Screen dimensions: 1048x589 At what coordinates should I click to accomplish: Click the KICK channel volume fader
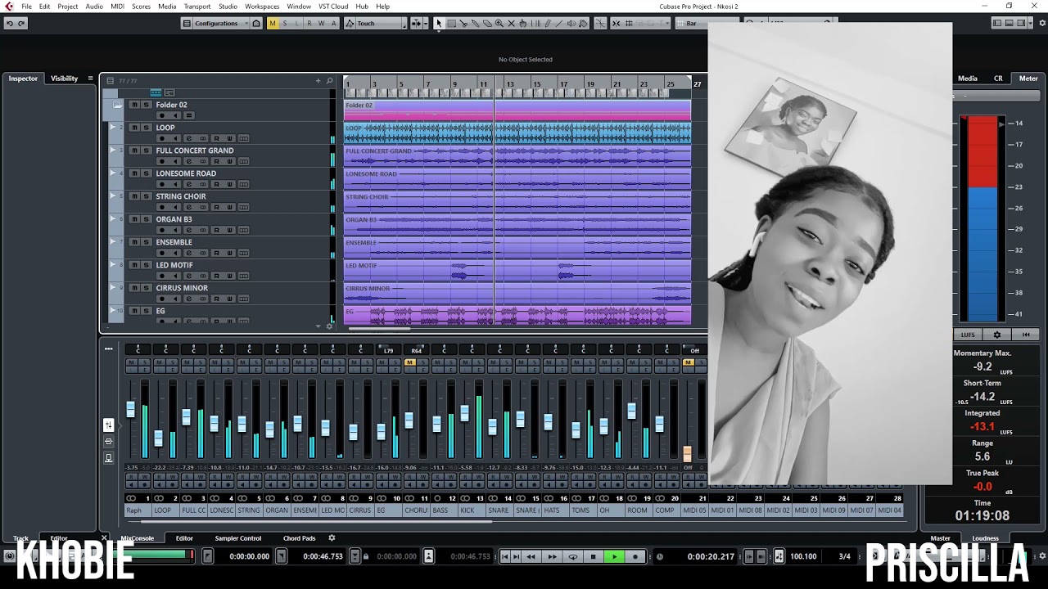coord(464,413)
